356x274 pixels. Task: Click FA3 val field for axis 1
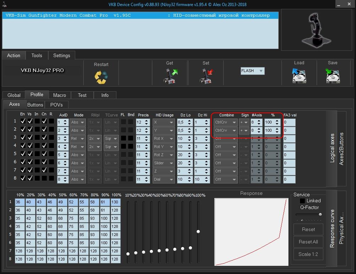pos(290,122)
